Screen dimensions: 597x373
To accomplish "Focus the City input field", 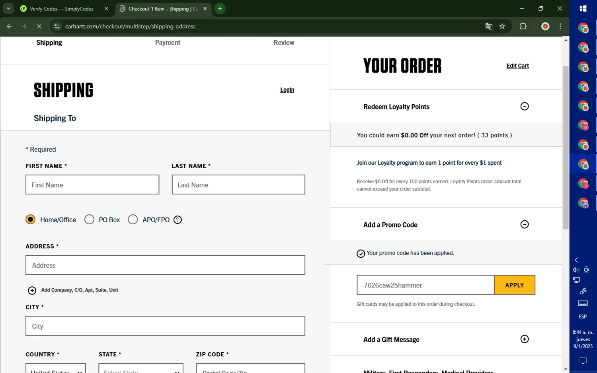I will pyautogui.click(x=165, y=326).
